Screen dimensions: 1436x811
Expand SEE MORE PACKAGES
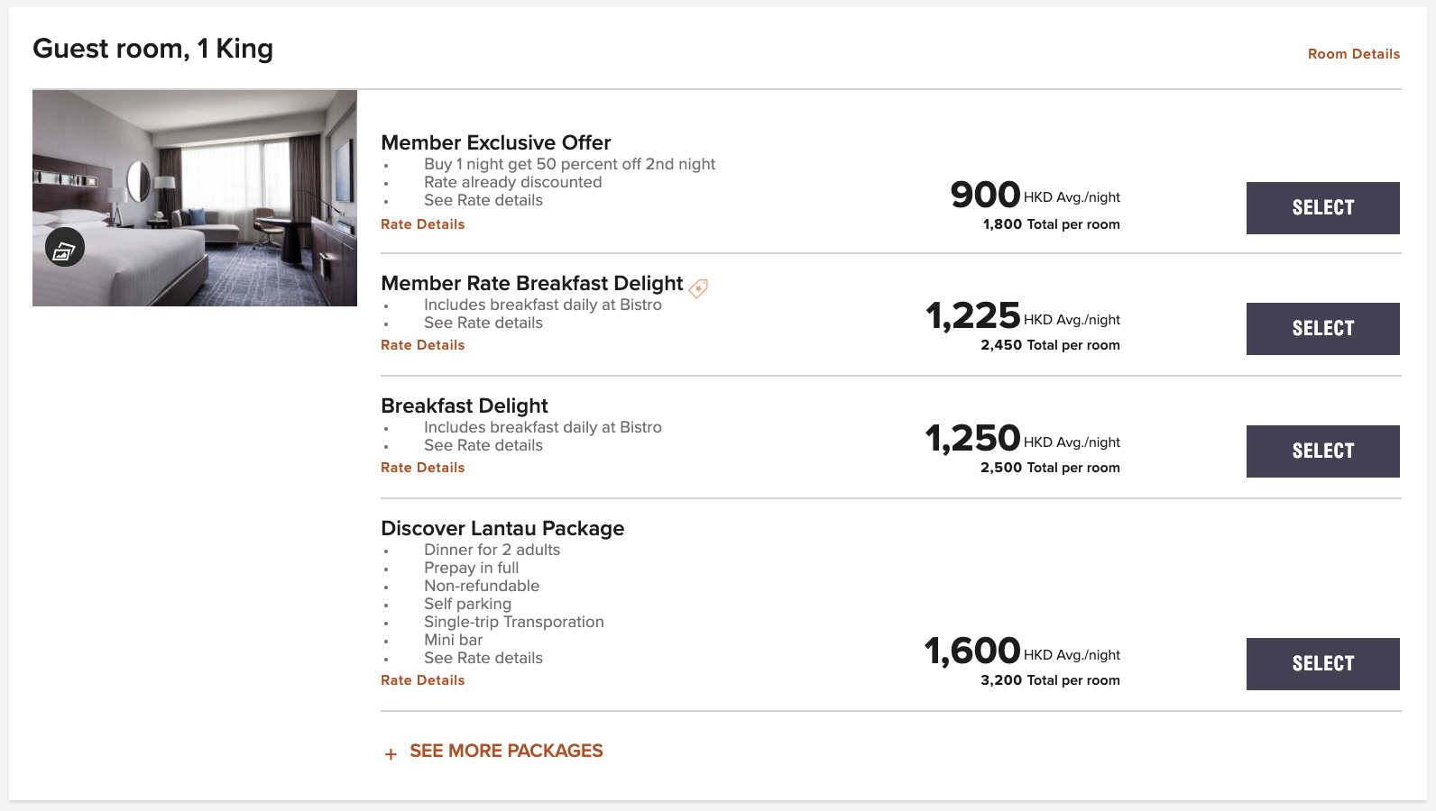pos(506,751)
